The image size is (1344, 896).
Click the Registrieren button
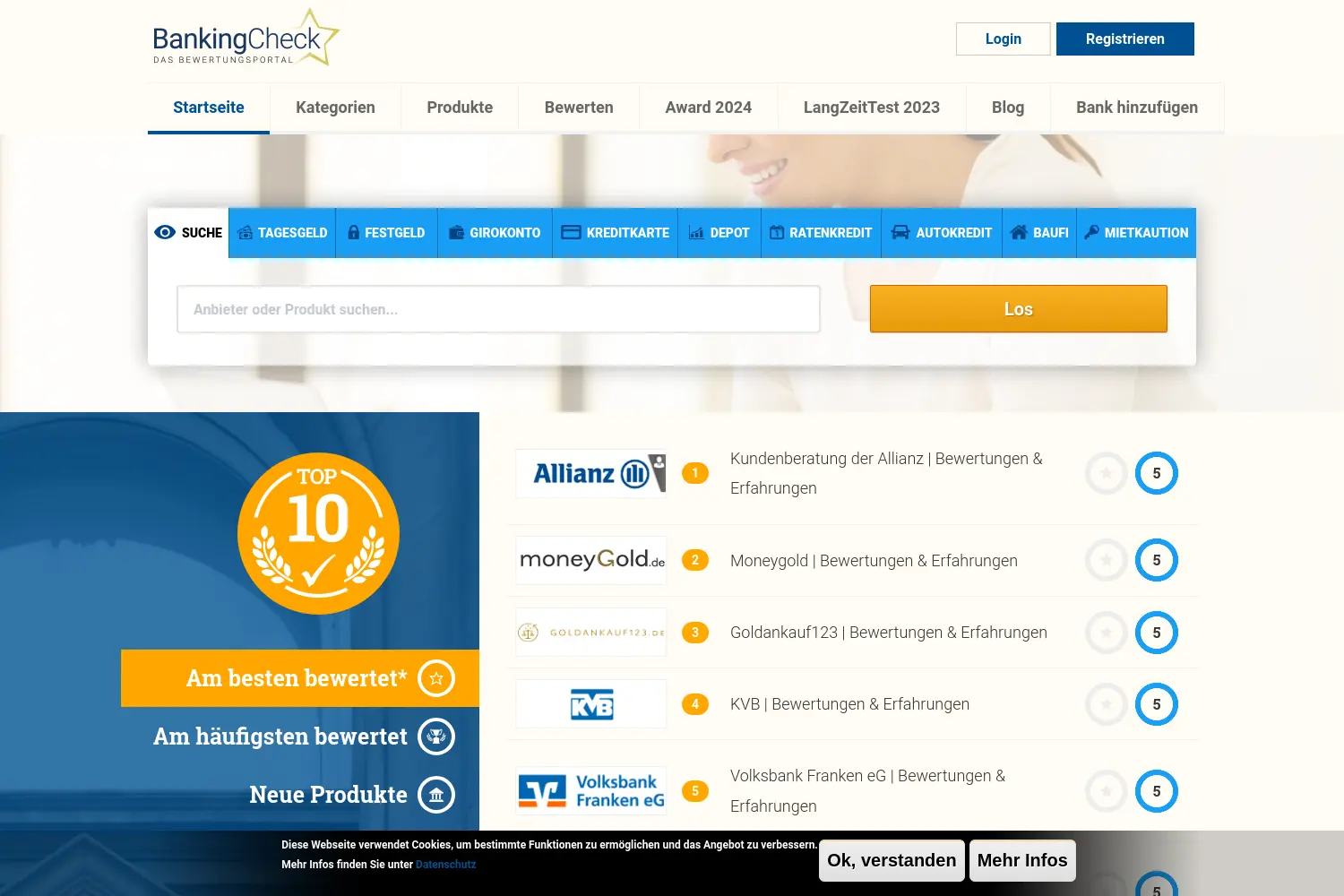pos(1125,39)
